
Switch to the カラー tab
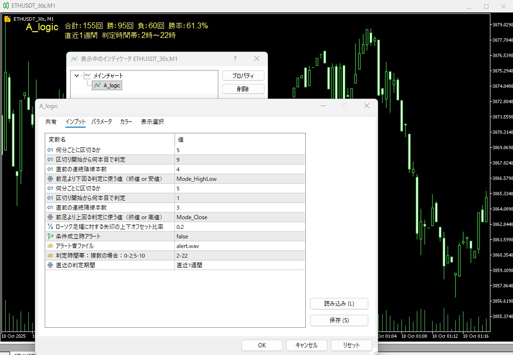tap(126, 122)
